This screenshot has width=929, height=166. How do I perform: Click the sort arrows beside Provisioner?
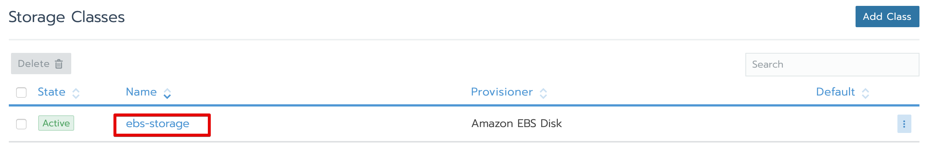pyautogui.click(x=543, y=93)
